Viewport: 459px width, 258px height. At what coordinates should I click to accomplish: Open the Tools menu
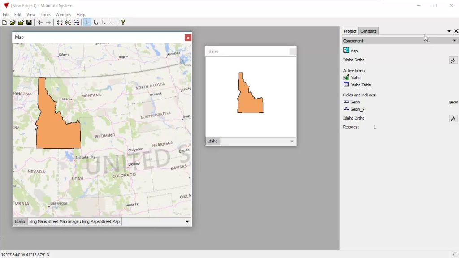pyautogui.click(x=46, y=15)
